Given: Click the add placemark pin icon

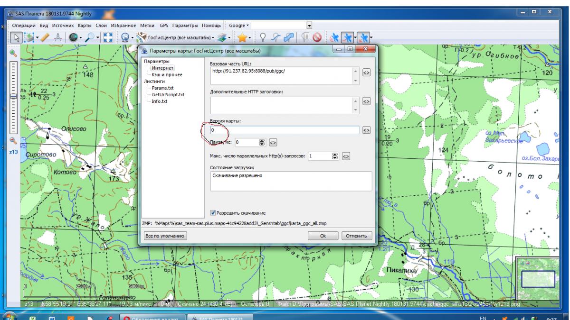Looking at the screenshot, I should click(x=262, y=37).
